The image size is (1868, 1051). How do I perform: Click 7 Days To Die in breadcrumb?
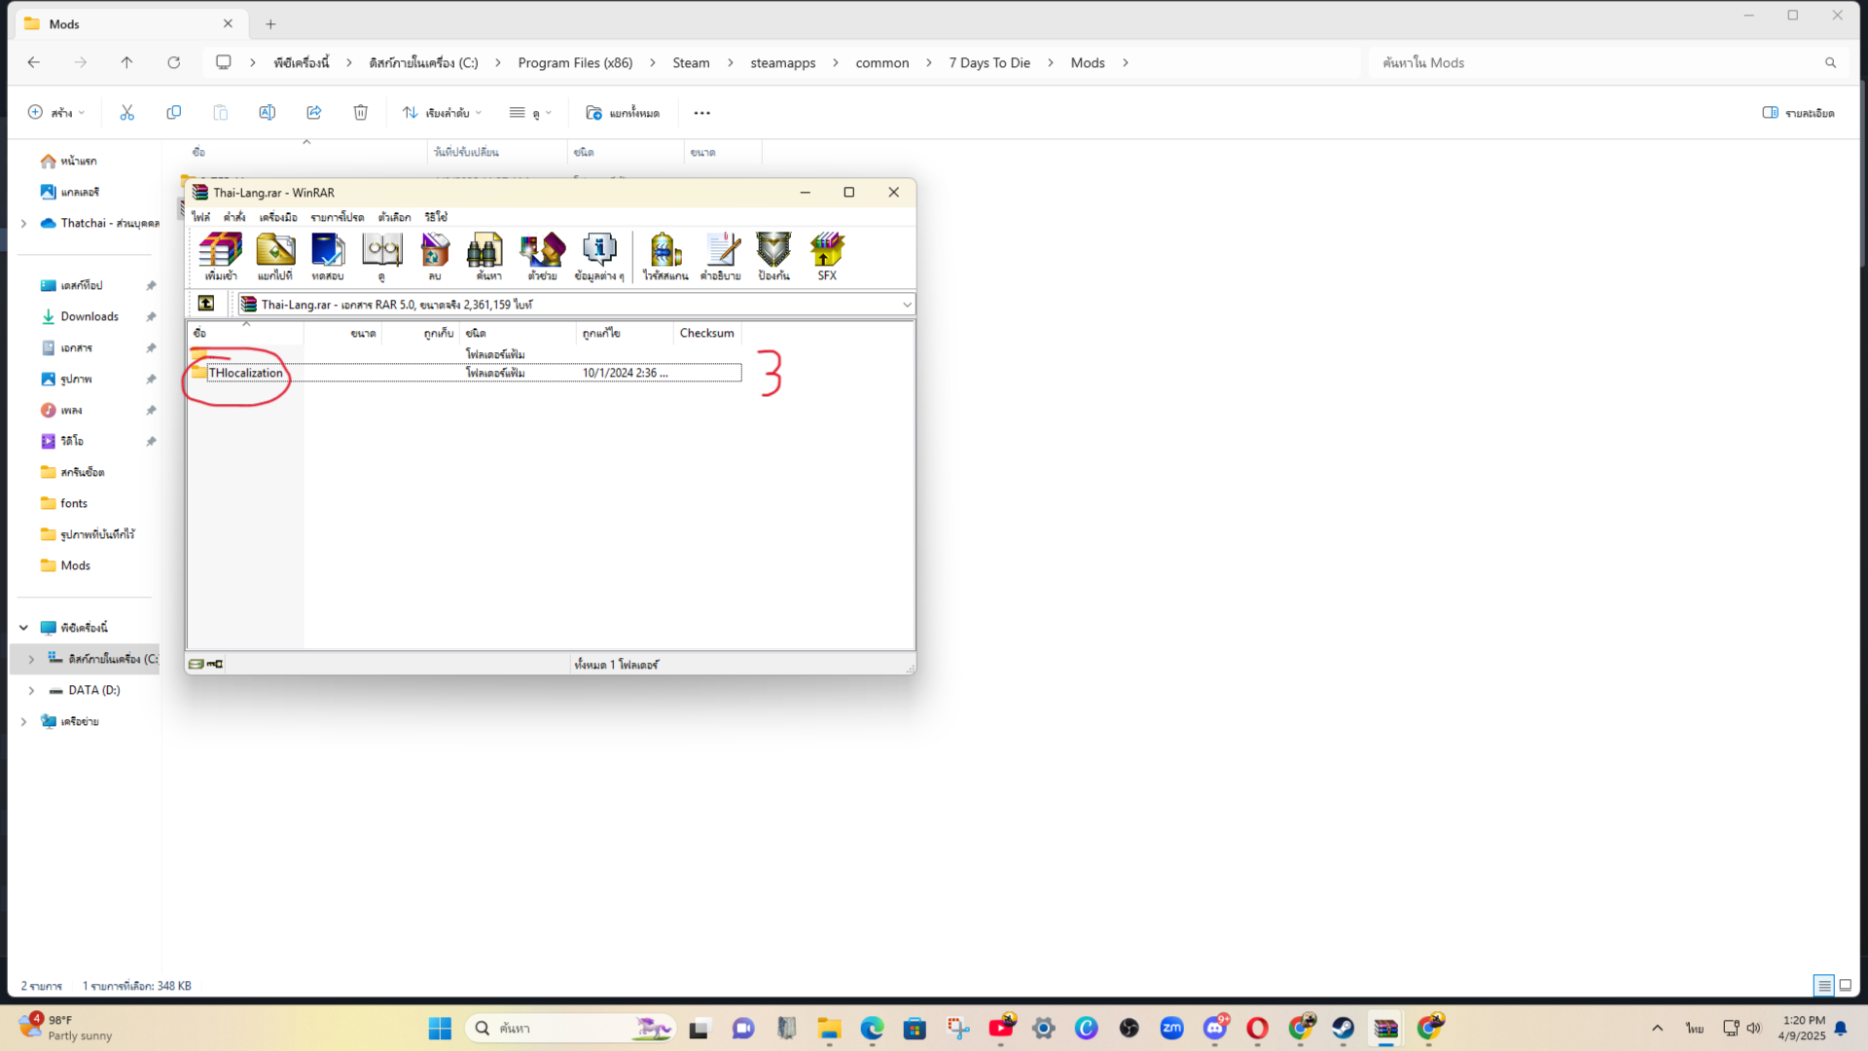(x=989, y=62)
